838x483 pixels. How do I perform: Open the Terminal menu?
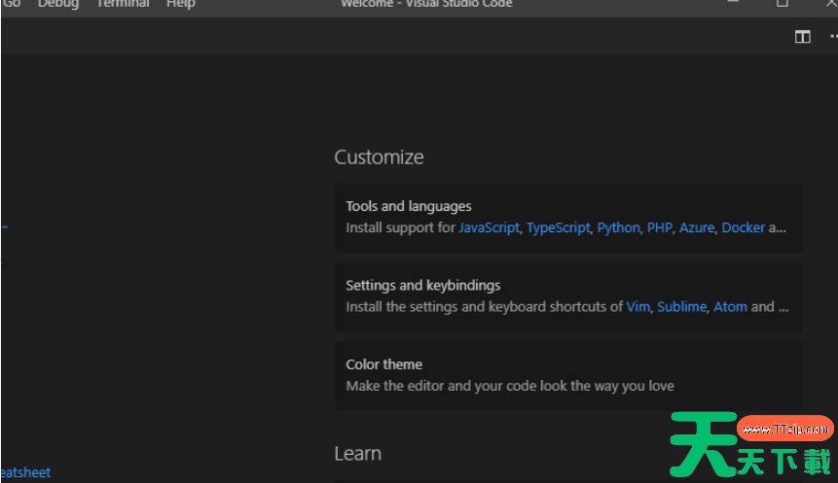coord(123,4)
